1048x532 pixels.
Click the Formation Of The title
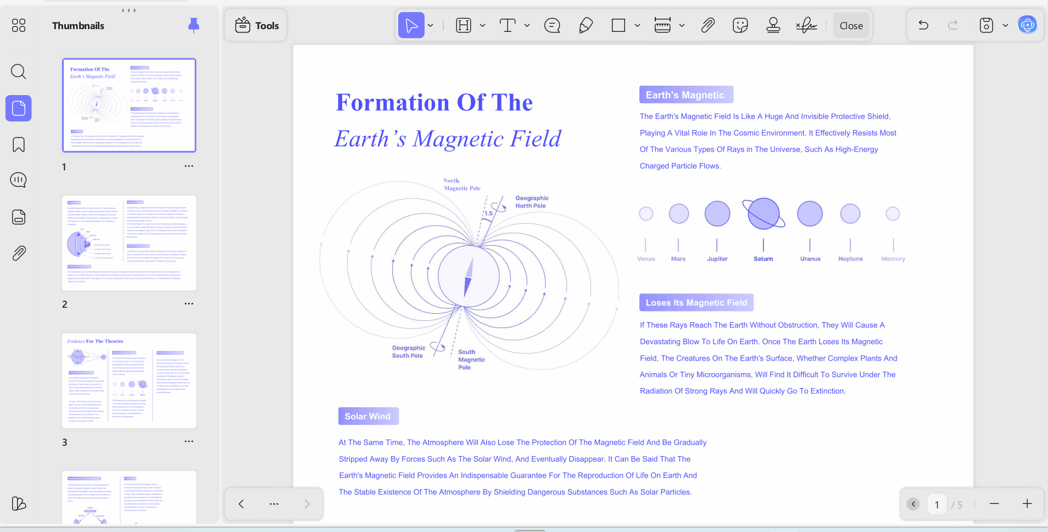click(434, 103)
